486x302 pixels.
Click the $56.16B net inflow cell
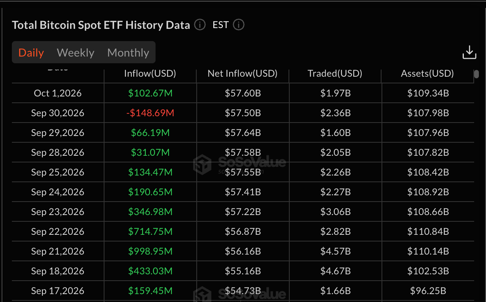(243, 251)
